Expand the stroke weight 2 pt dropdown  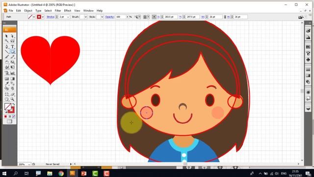tap(68, 17)
